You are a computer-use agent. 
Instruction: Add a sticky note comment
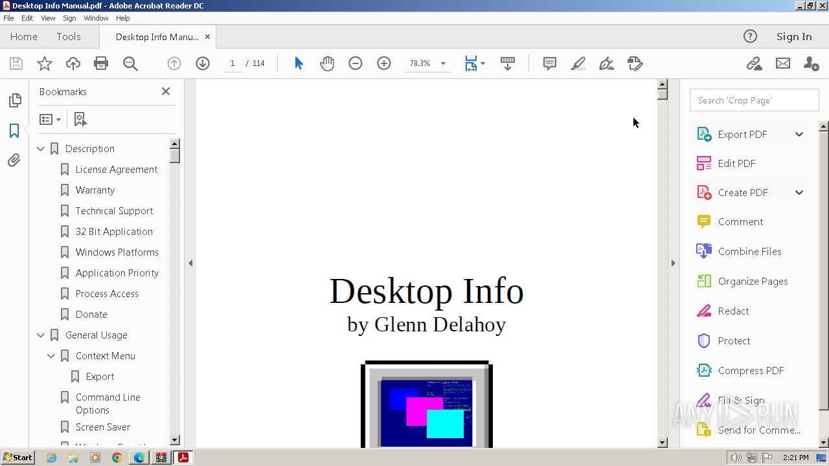[x=550, y=63]
